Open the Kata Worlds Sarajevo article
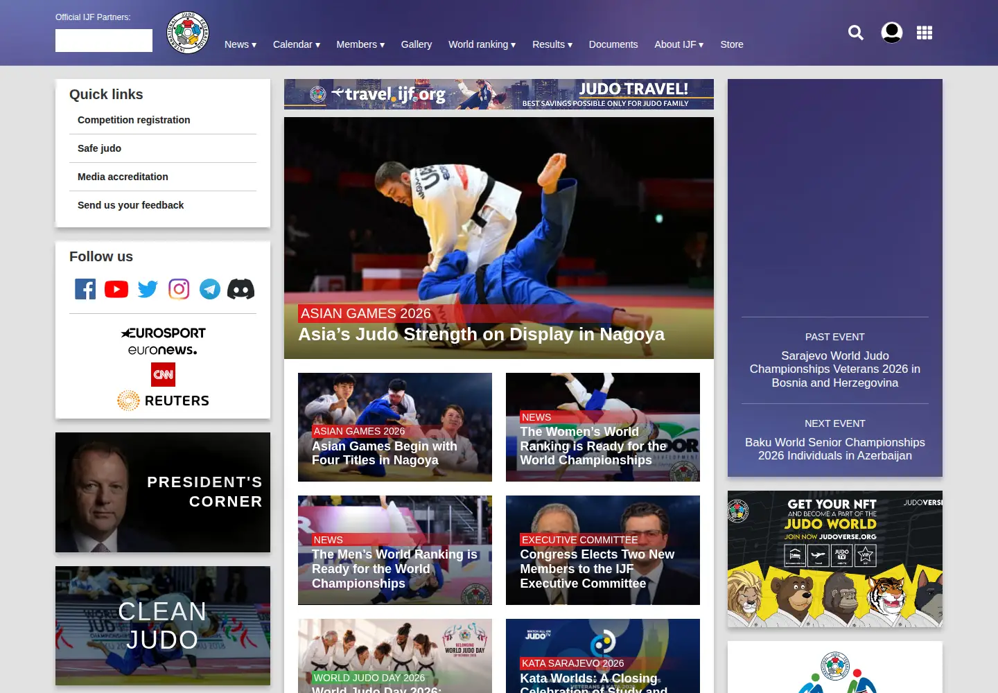998x693 pixels. pos(603,656)
